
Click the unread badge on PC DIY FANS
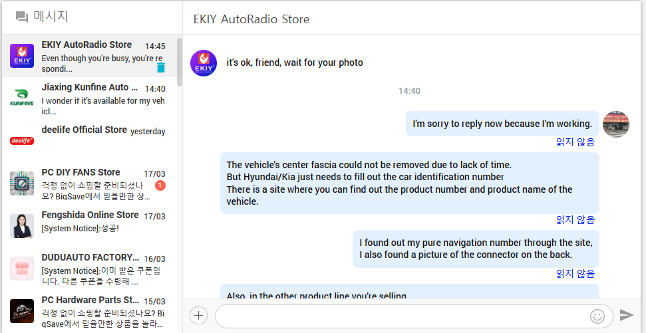click(x=160, y=185)
